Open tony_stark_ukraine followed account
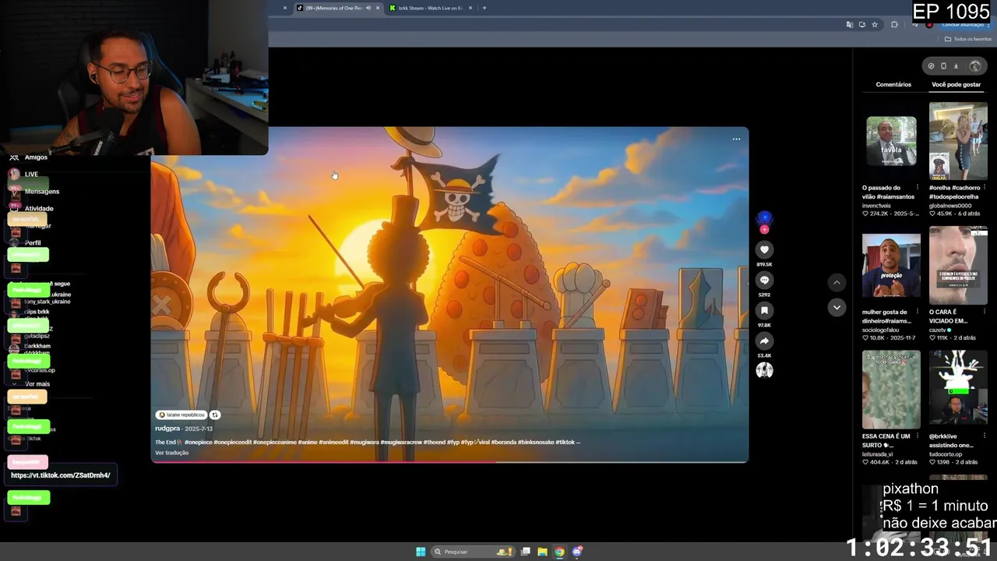Image resolution: width=997 pixels, height=561 pixels. point(47,302)
